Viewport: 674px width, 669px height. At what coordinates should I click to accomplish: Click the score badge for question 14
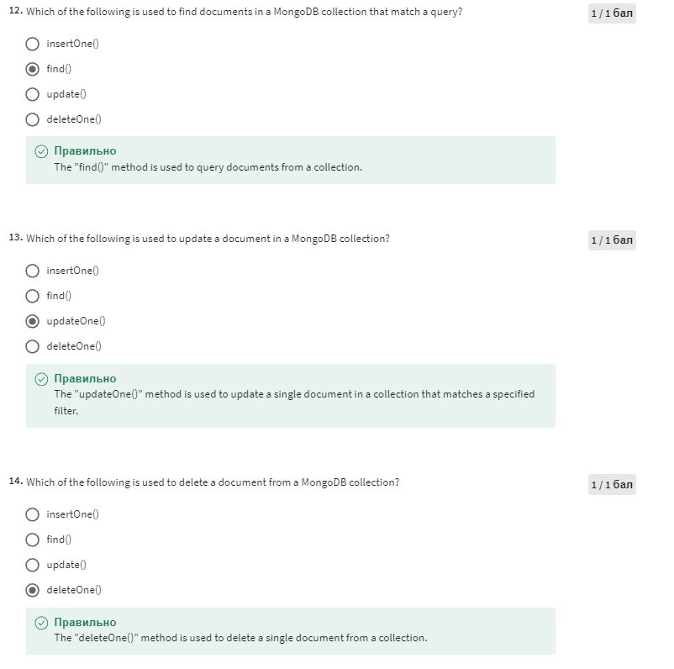[x=612, y=485]
